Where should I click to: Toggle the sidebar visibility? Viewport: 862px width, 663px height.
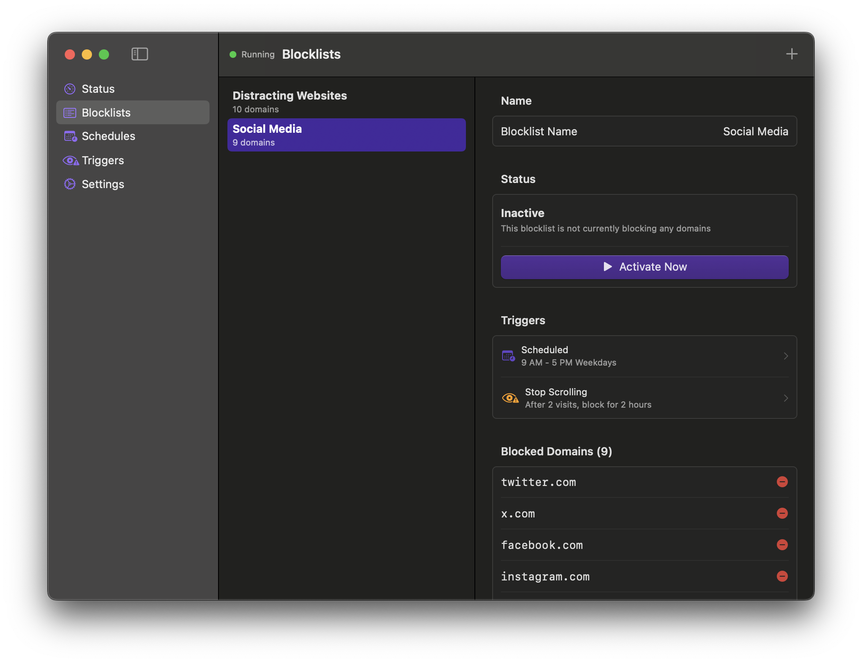tap(140, 54)
